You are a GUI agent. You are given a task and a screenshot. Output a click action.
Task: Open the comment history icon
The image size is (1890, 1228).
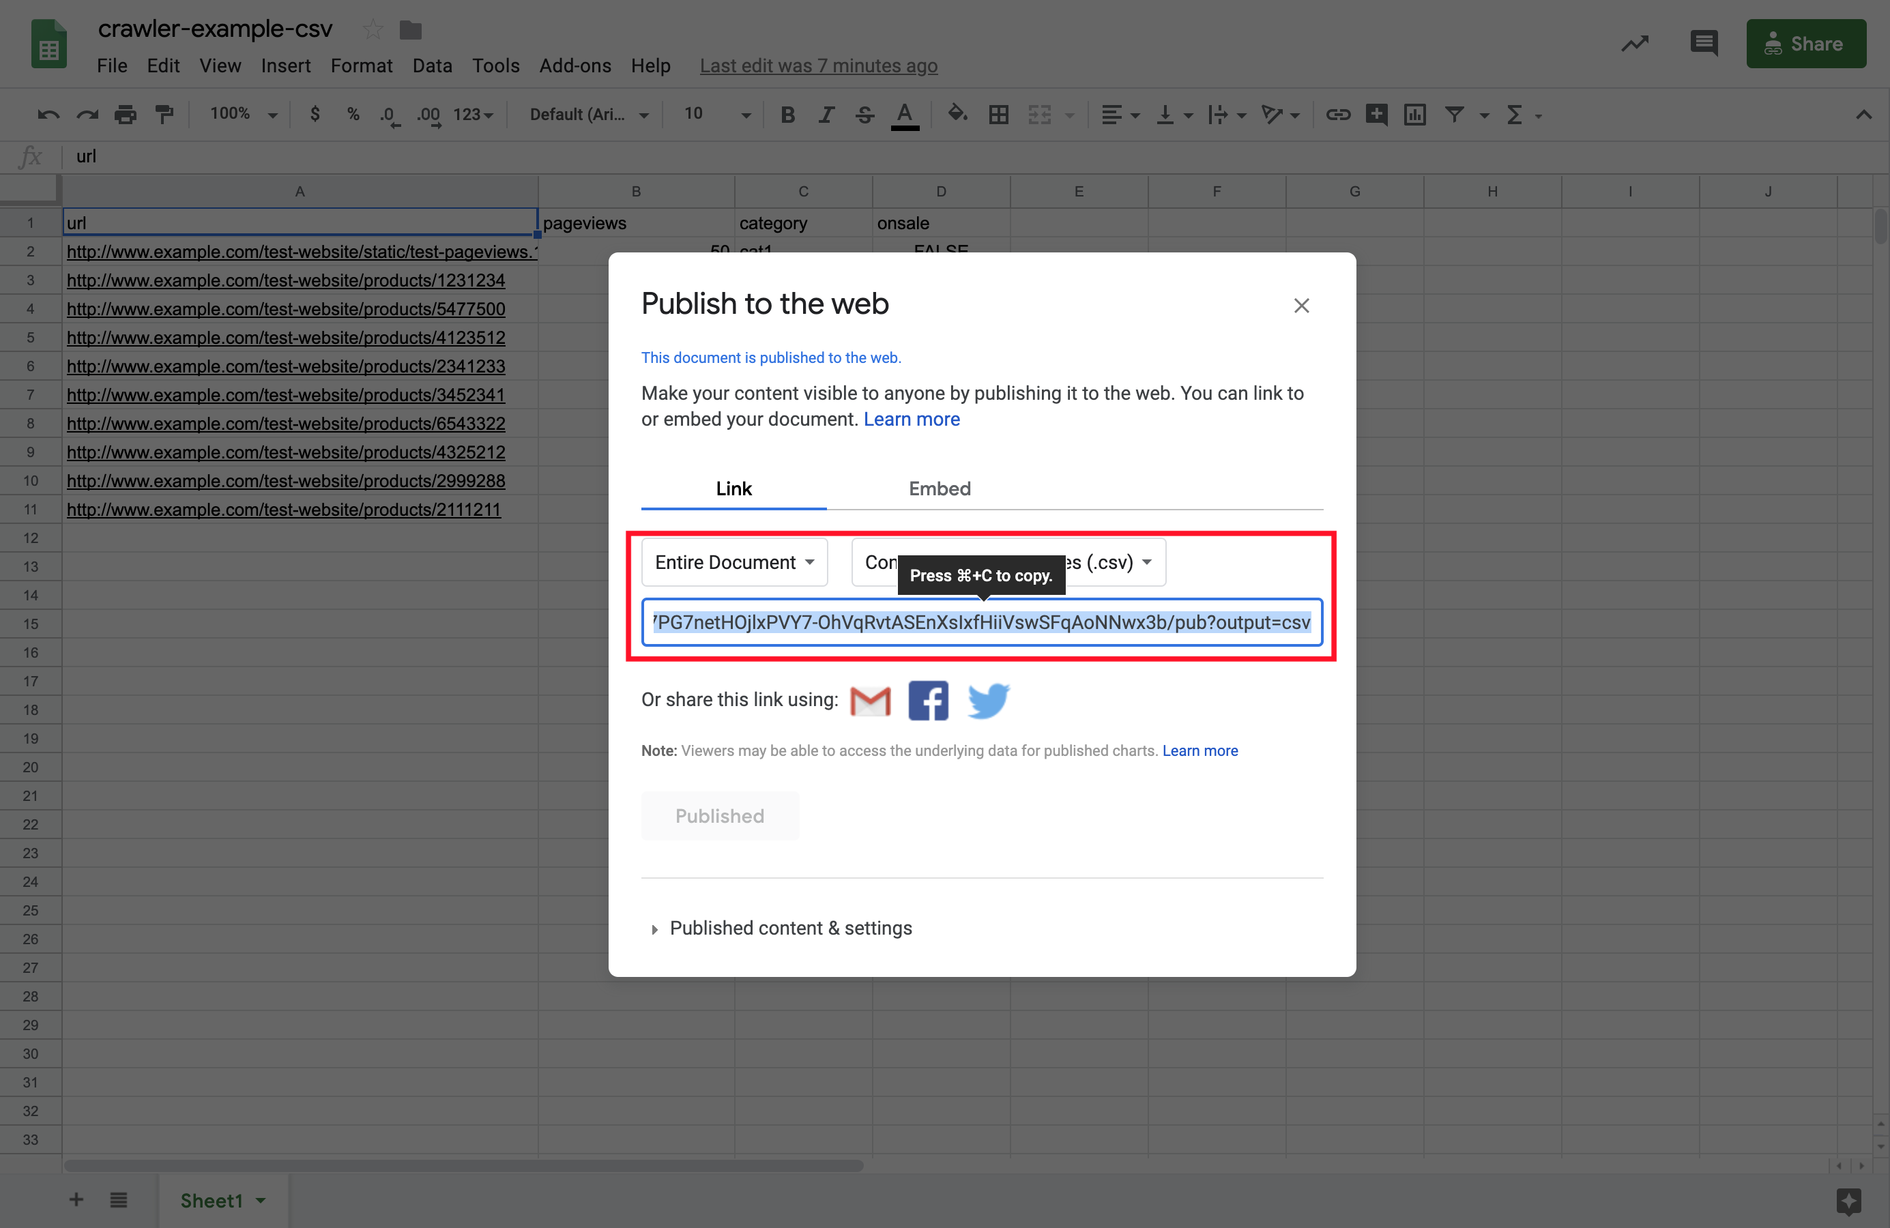click(x=1704, y=44)
